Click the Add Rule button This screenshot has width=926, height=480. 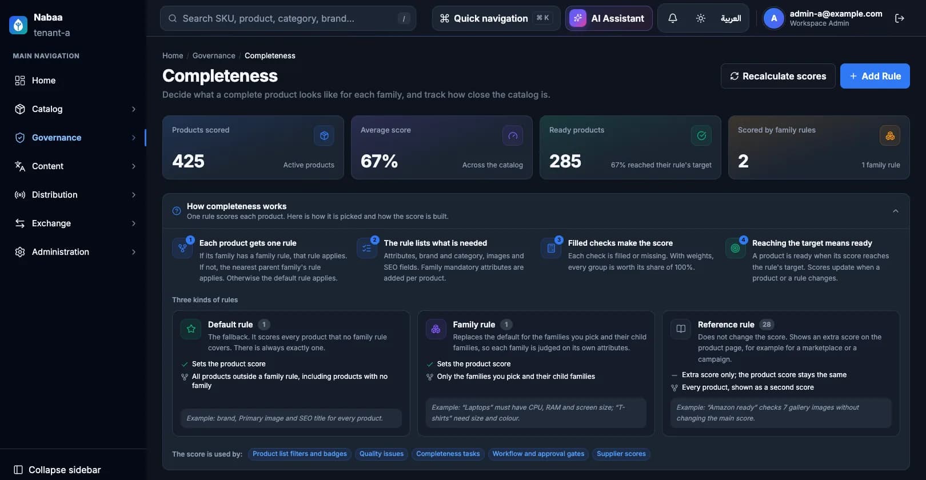875,76
